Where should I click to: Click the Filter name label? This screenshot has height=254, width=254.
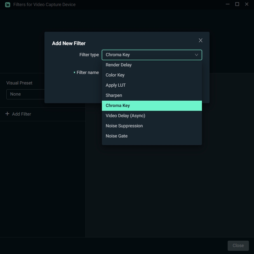pos(88,73)
